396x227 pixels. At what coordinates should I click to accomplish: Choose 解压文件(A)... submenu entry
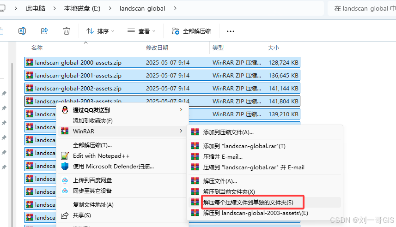(265, 181)
